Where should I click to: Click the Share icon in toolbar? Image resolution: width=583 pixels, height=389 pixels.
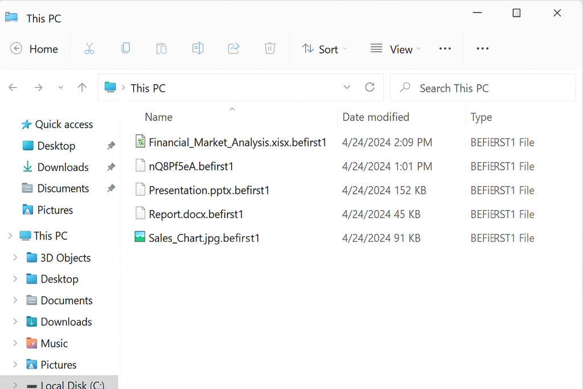pos(233,49)
